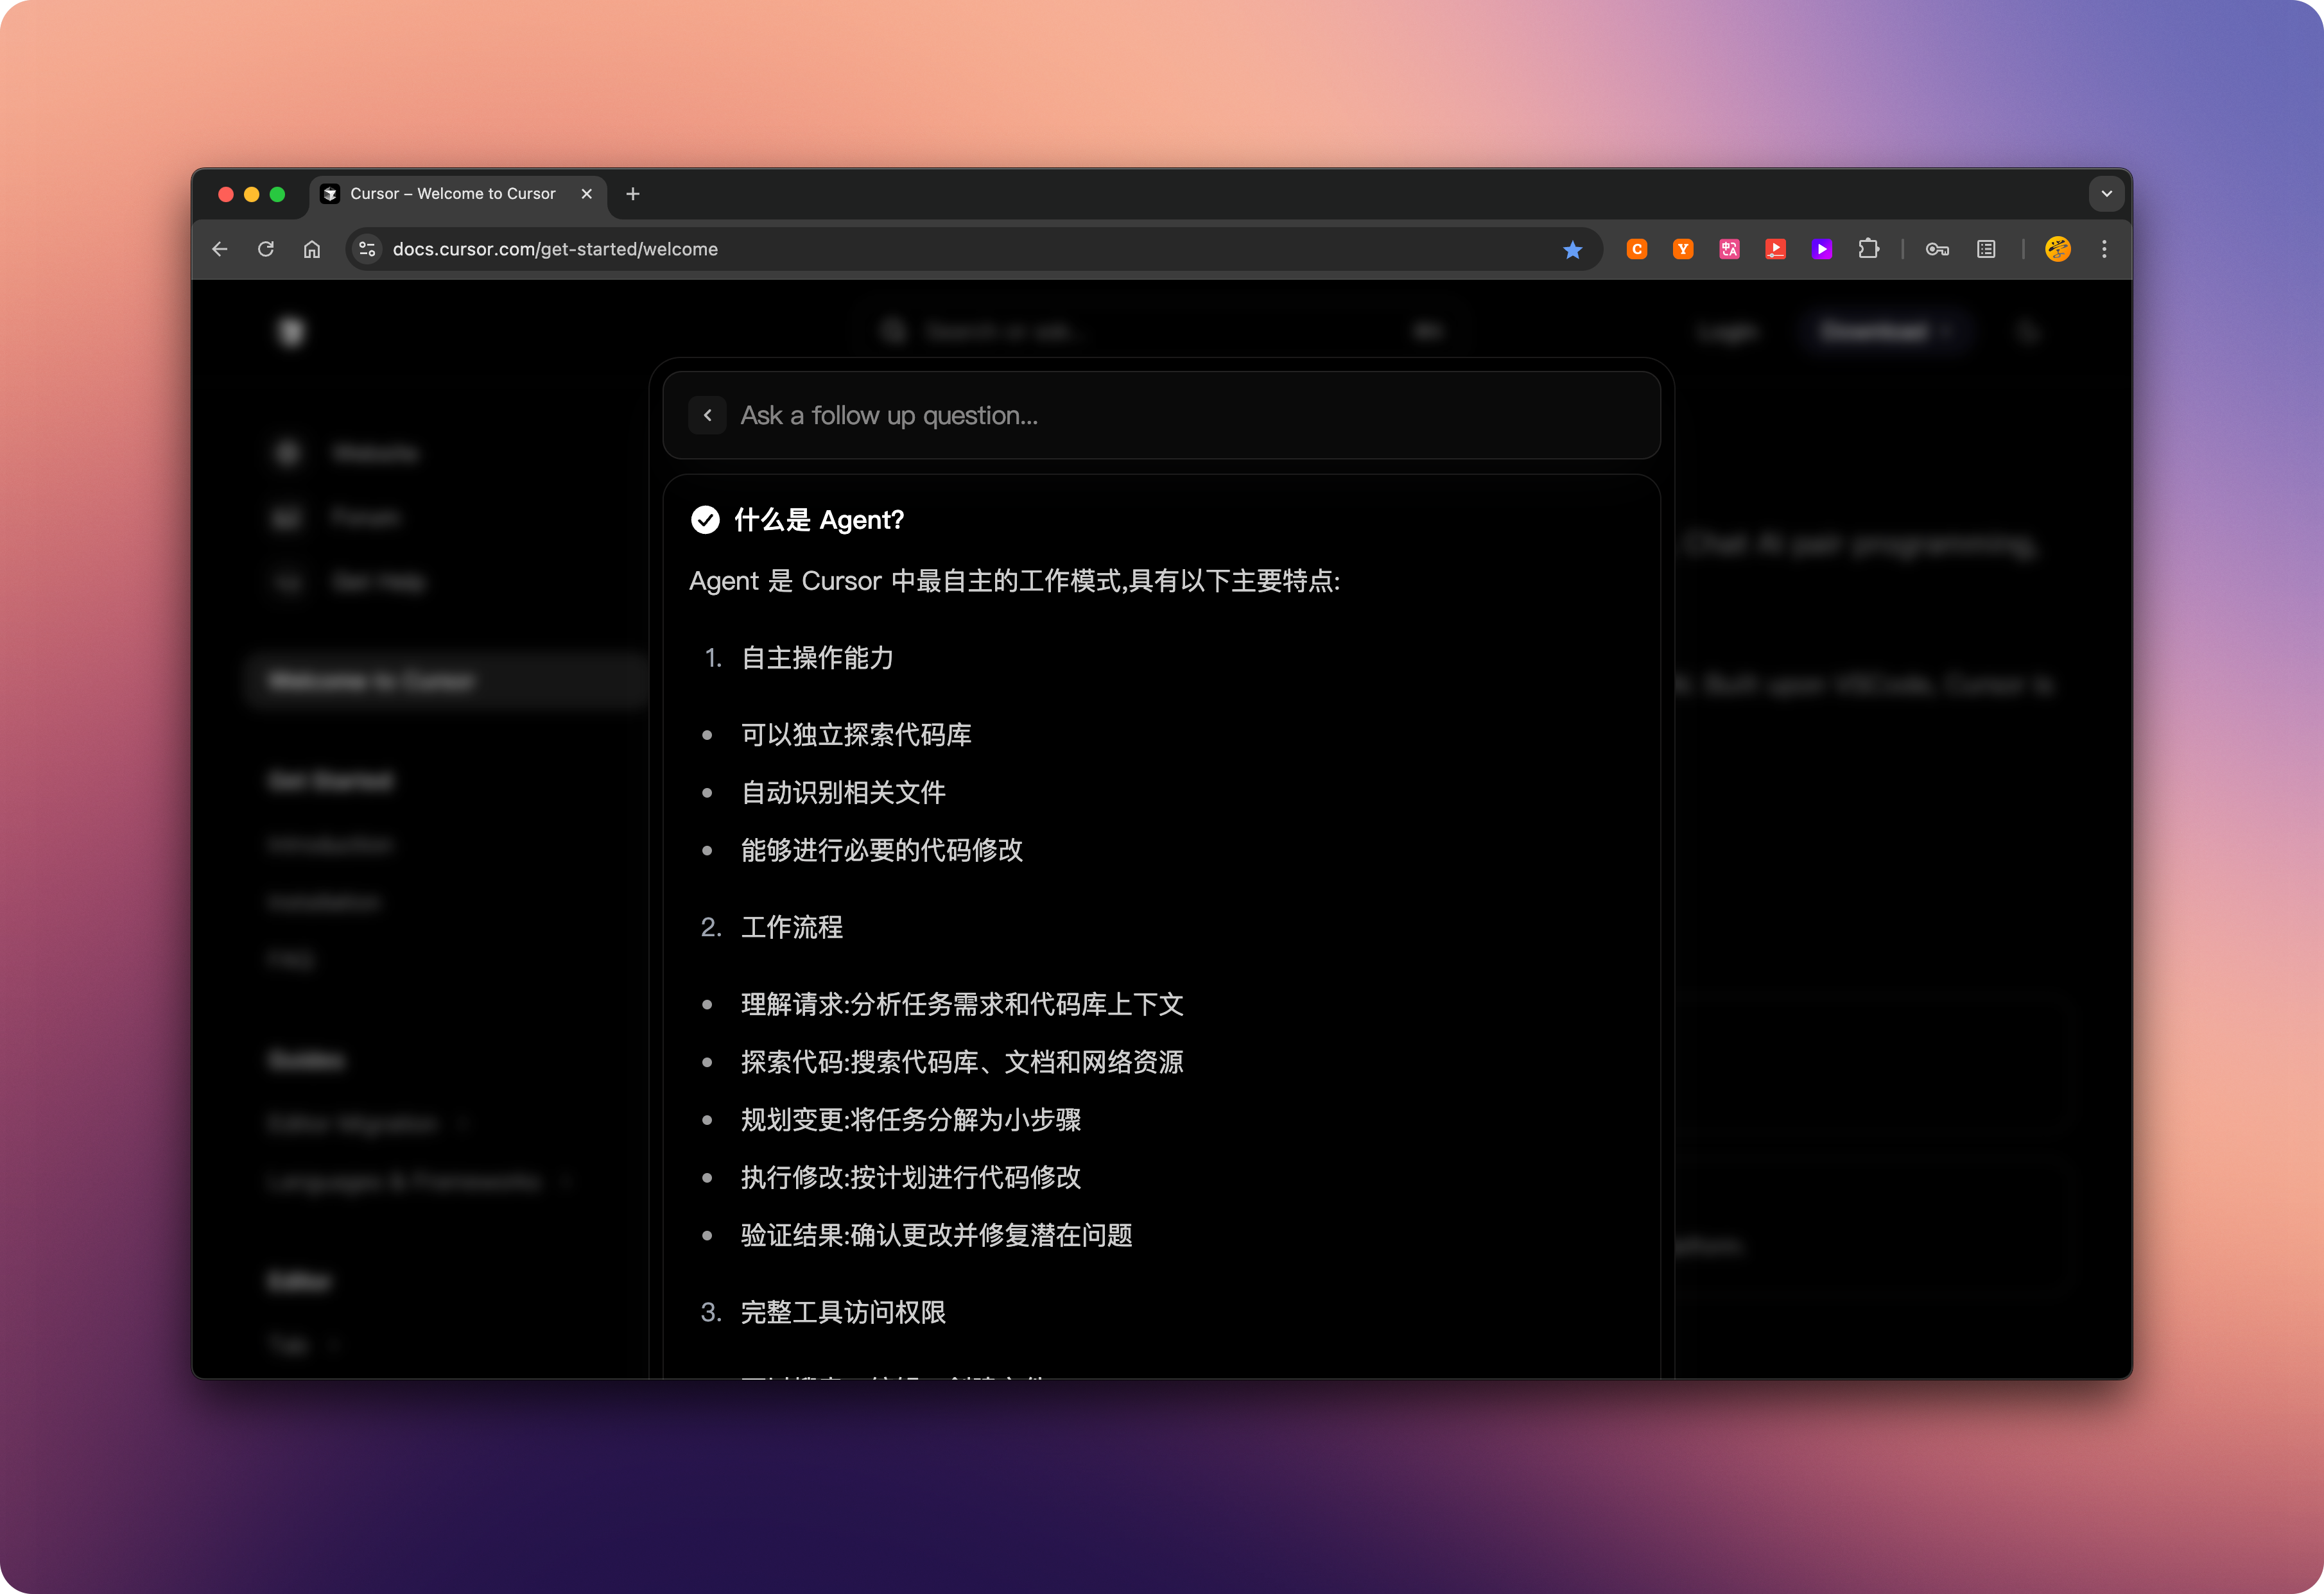Image resolution: width=2324 pixels, height=1594 pixels.
Task: Open the Chrome profile avatar
Action: pyautogui.click(x=2058, y=249)
